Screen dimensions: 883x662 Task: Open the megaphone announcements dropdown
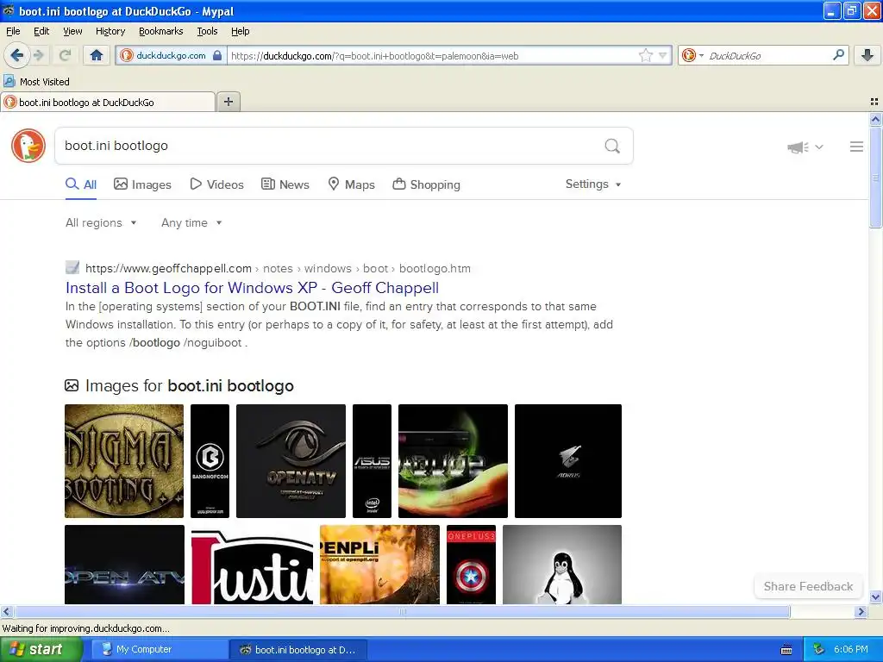pyautogui.click(x=805, y=147)
